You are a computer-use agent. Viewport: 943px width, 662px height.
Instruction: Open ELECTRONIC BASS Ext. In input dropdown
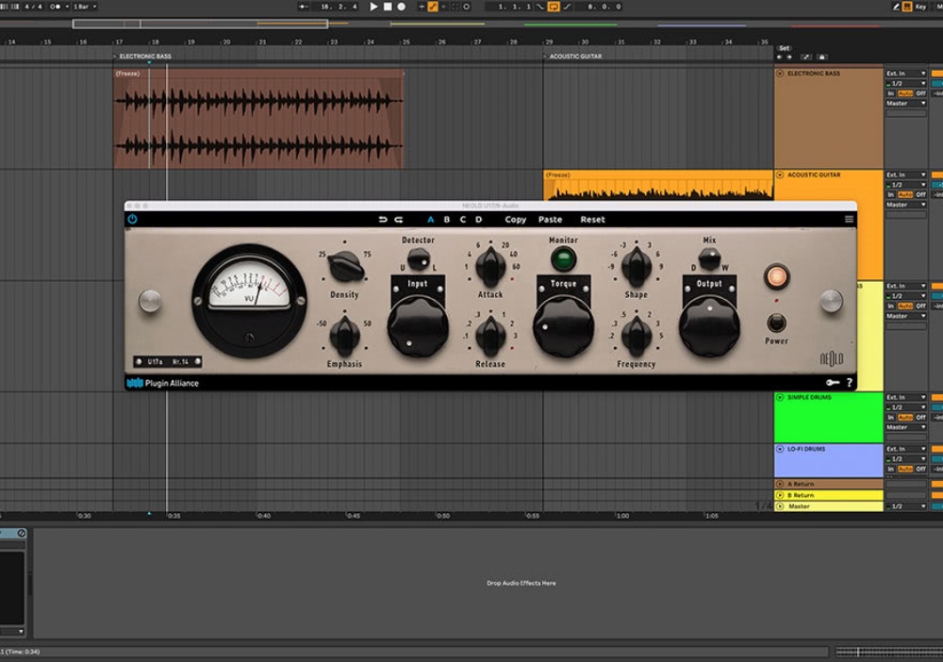[905, 74]
